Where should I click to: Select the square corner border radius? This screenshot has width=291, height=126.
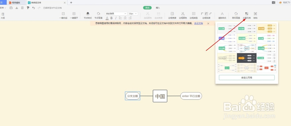pos(203,14)
